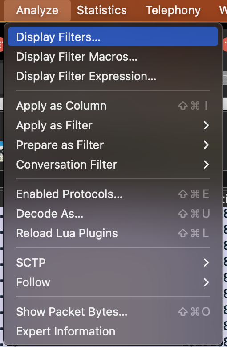The image size is (227, 347).
Task: Expand the Follow submenu
Action: pos(113,282)
